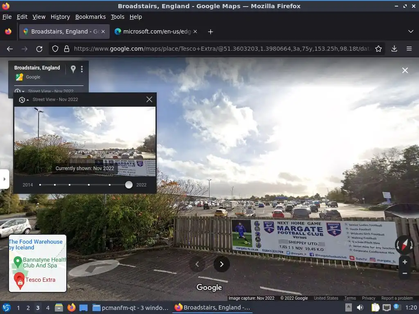
Task: Open the tracking protection shield
Action: [x=55, y=49]
